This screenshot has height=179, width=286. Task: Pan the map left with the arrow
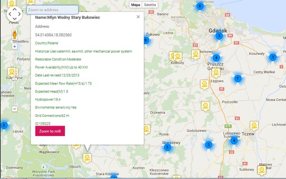tap(9, 14)
